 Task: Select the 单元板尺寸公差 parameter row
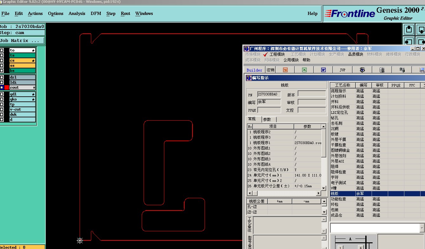[284, 186]
